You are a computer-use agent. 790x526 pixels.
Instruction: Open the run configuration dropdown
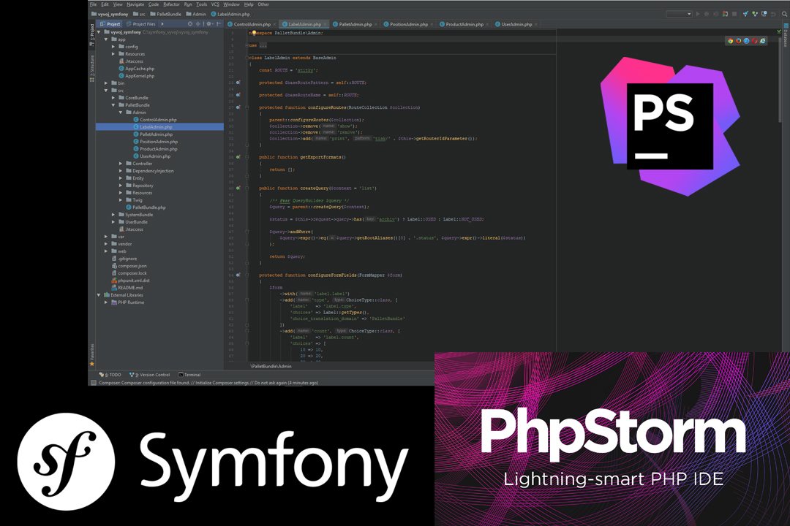(679, 14)
